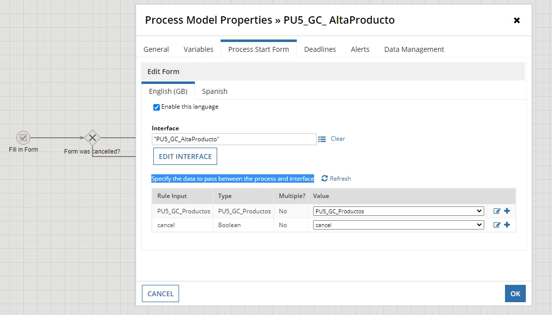Image resolution: width=552 pixels, height=315 pixels.
Task: Click the Clear link
Action: click(x=338, y=139)
